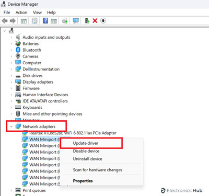This screenshot has height=196, width=209.
Task: Click the Forward arrow toolbar icon
Action: point(13,21)
